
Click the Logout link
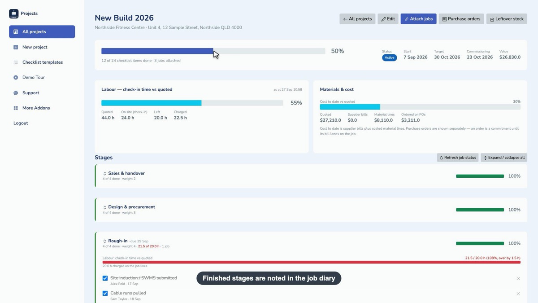(x=21, y=123)
